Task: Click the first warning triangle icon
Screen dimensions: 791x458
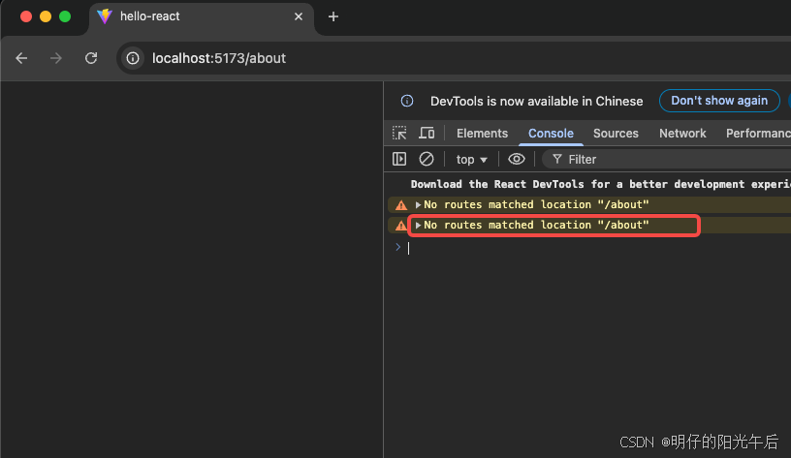Action: pos(401,205)
